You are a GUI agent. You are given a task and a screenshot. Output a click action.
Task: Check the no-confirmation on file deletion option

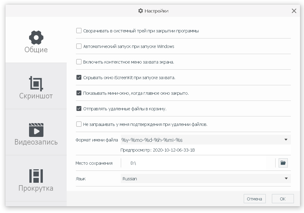click(79, 124)
